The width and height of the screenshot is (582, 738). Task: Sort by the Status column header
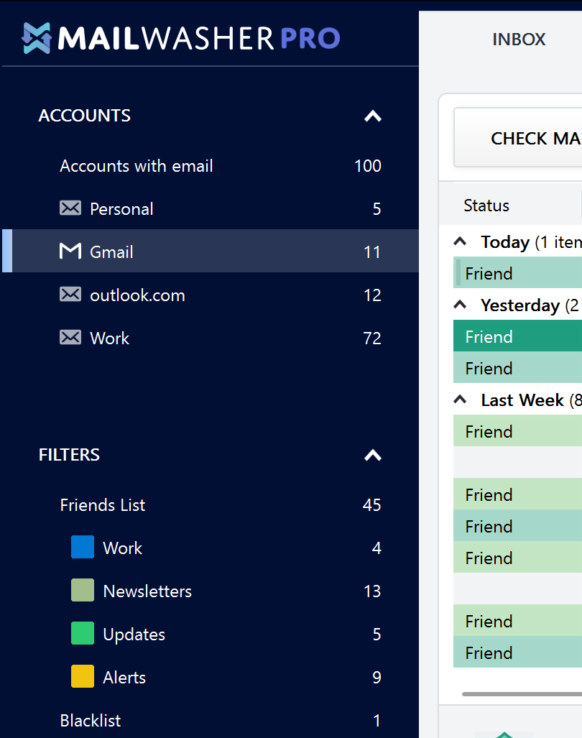point(486,206)
